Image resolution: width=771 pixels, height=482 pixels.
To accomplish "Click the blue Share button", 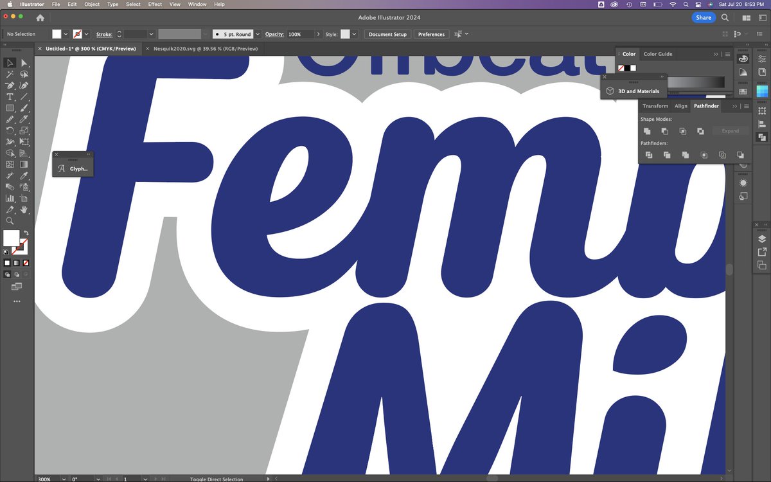I will pyautogui.click(x=704, y=17).
